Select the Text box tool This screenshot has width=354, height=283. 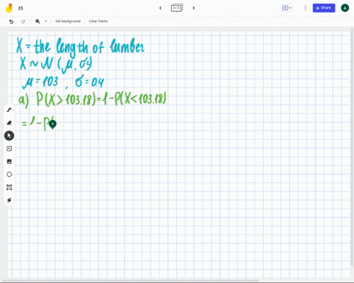(10, 187)
